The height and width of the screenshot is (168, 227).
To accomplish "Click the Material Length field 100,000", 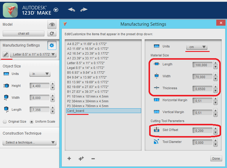I will (x=202, y=65).
